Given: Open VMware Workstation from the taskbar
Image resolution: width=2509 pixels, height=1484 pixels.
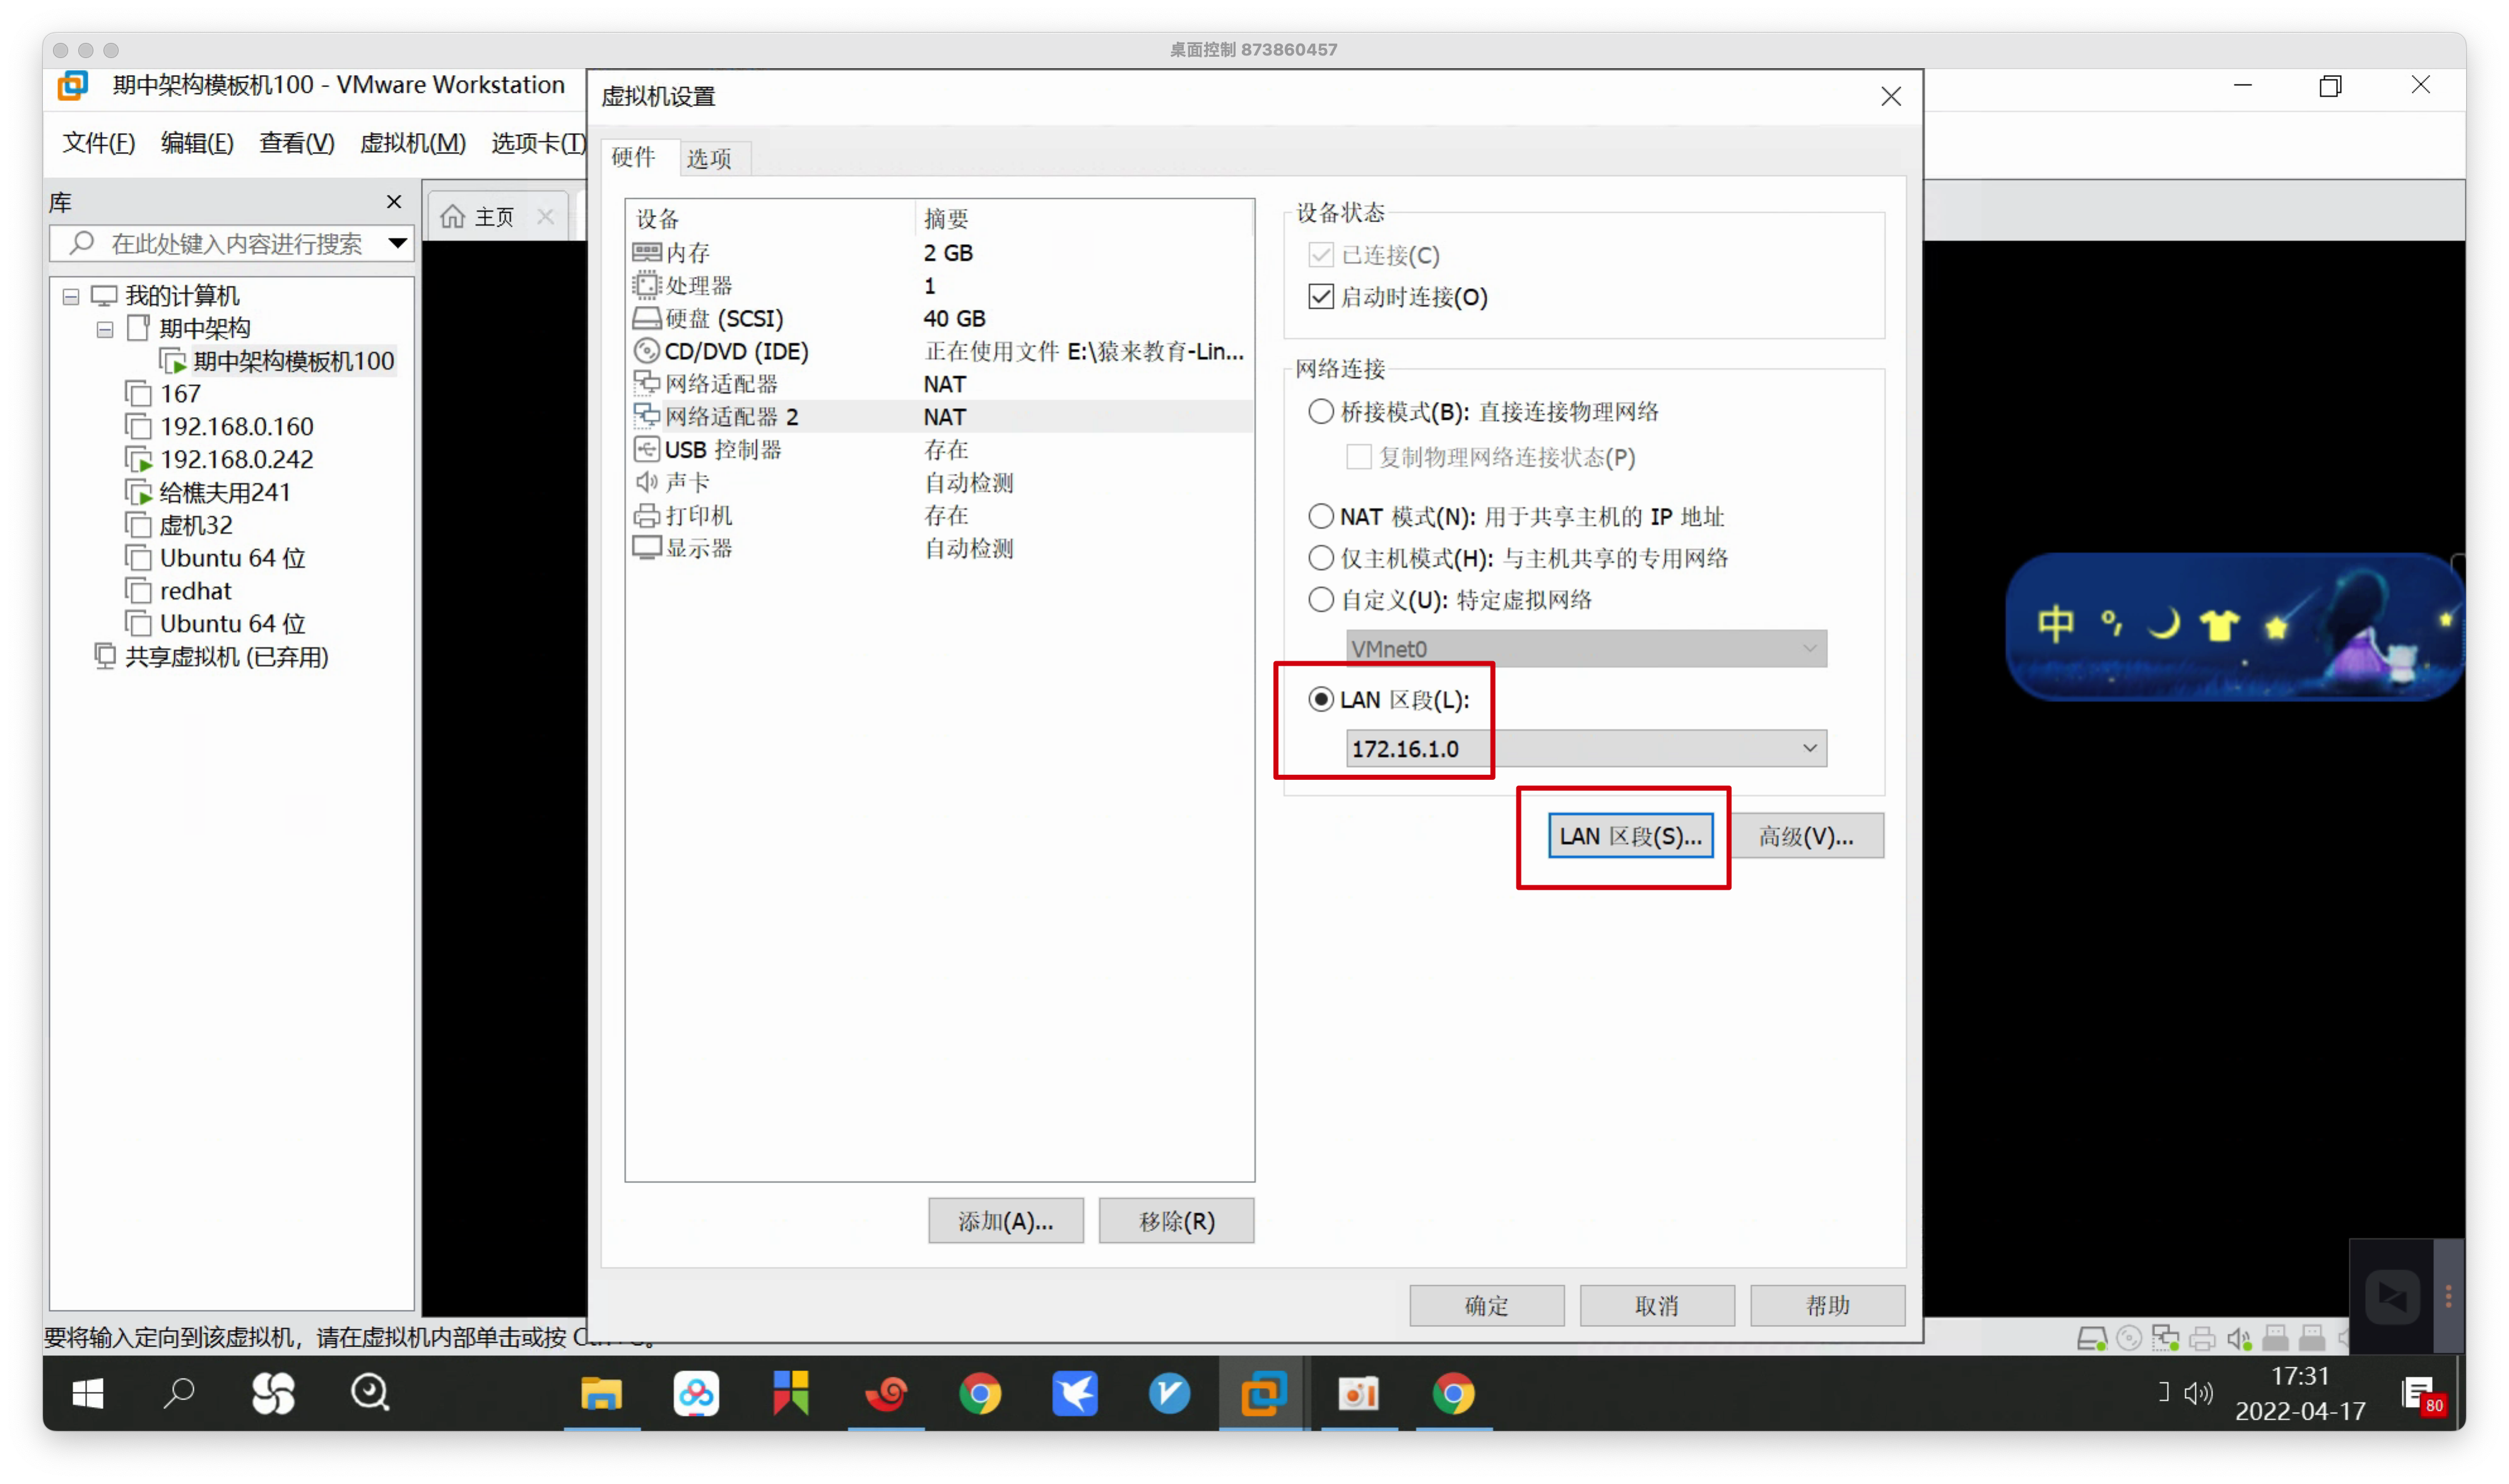Looking at the screenshot, I should (x=1263, y=1394).
